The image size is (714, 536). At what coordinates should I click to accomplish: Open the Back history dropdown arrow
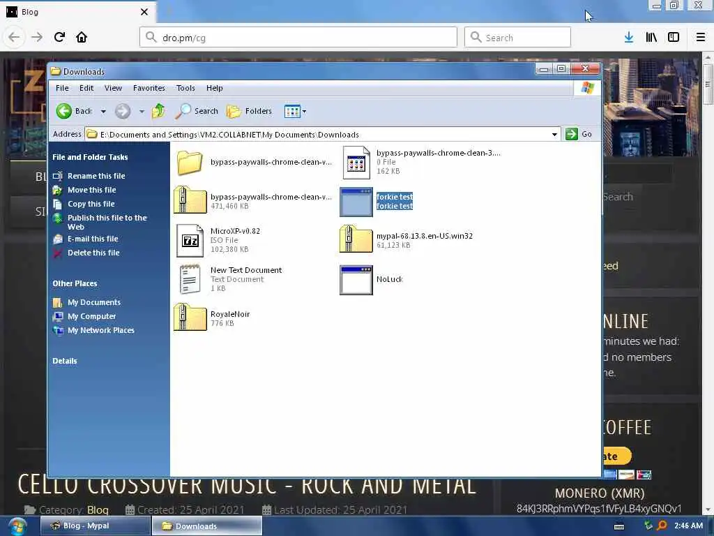[103, 111]
